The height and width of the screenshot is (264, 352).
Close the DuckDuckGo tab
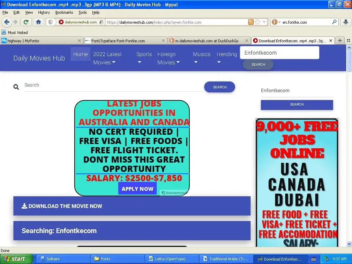coord(247,41)
